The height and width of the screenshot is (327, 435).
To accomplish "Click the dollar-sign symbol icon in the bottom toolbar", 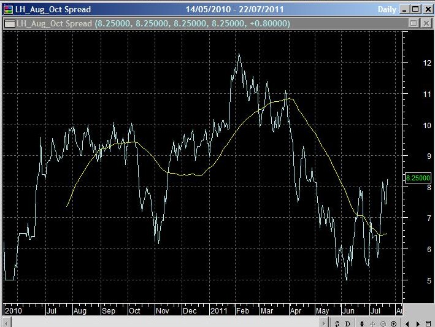I will coord(337,323).
